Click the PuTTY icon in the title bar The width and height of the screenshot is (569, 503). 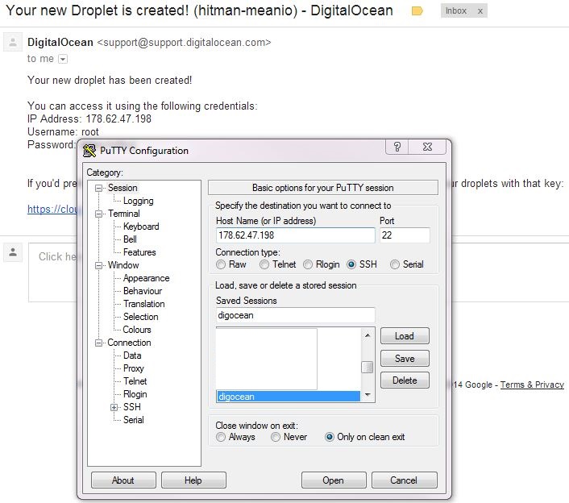click(x=89, y=151)
